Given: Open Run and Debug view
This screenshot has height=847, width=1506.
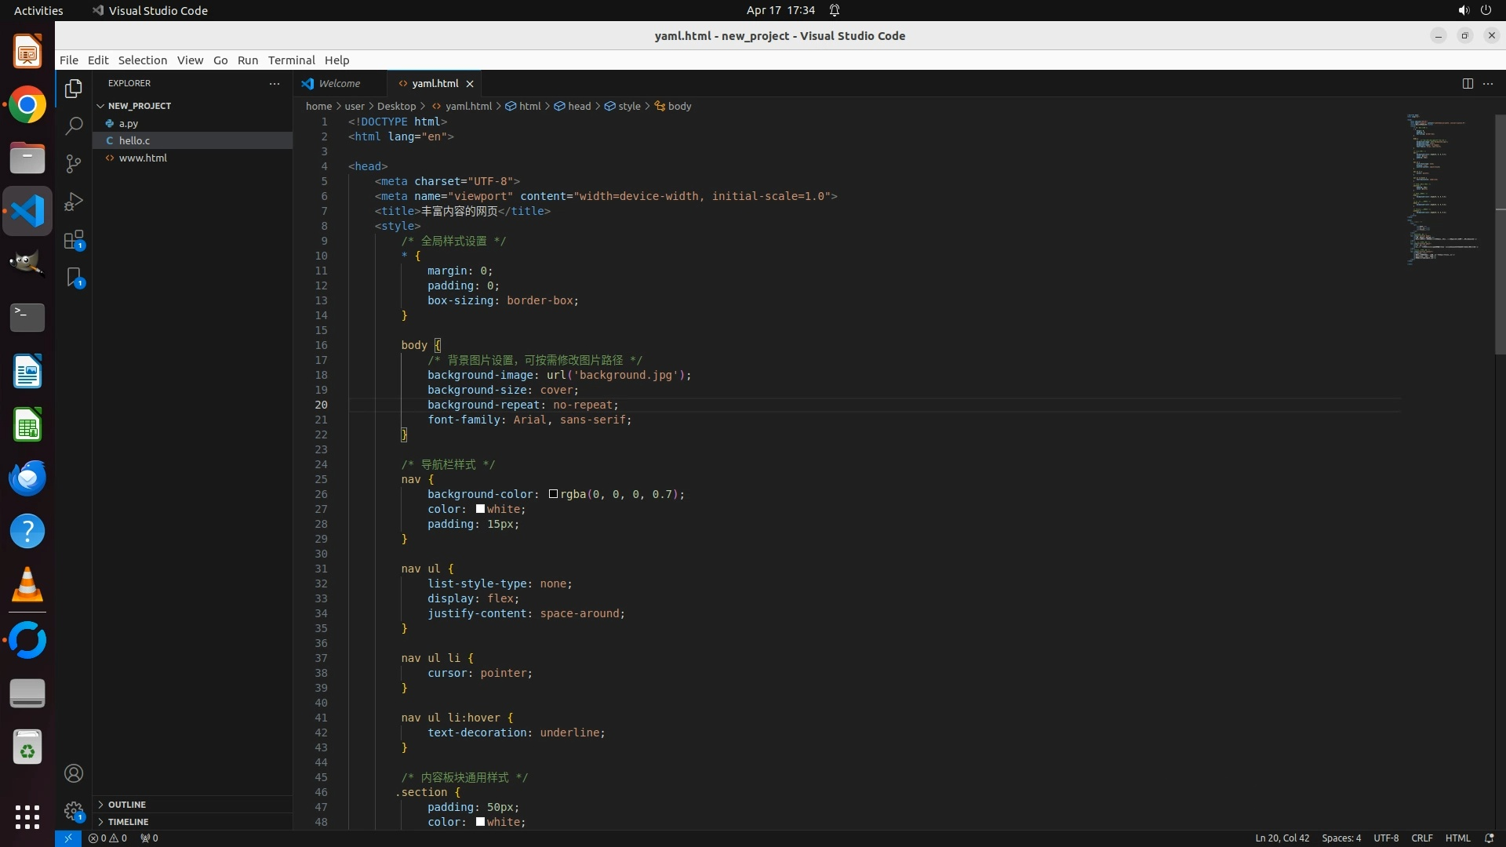Looking at the screenshot, I should [74, 202].
